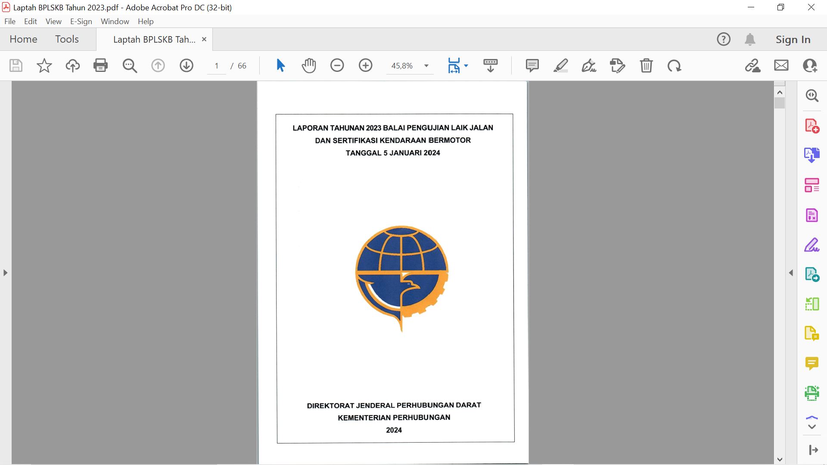Switch to the Tools tab
The width and height of the screenshot is (827, 465).
coord(67,39)
